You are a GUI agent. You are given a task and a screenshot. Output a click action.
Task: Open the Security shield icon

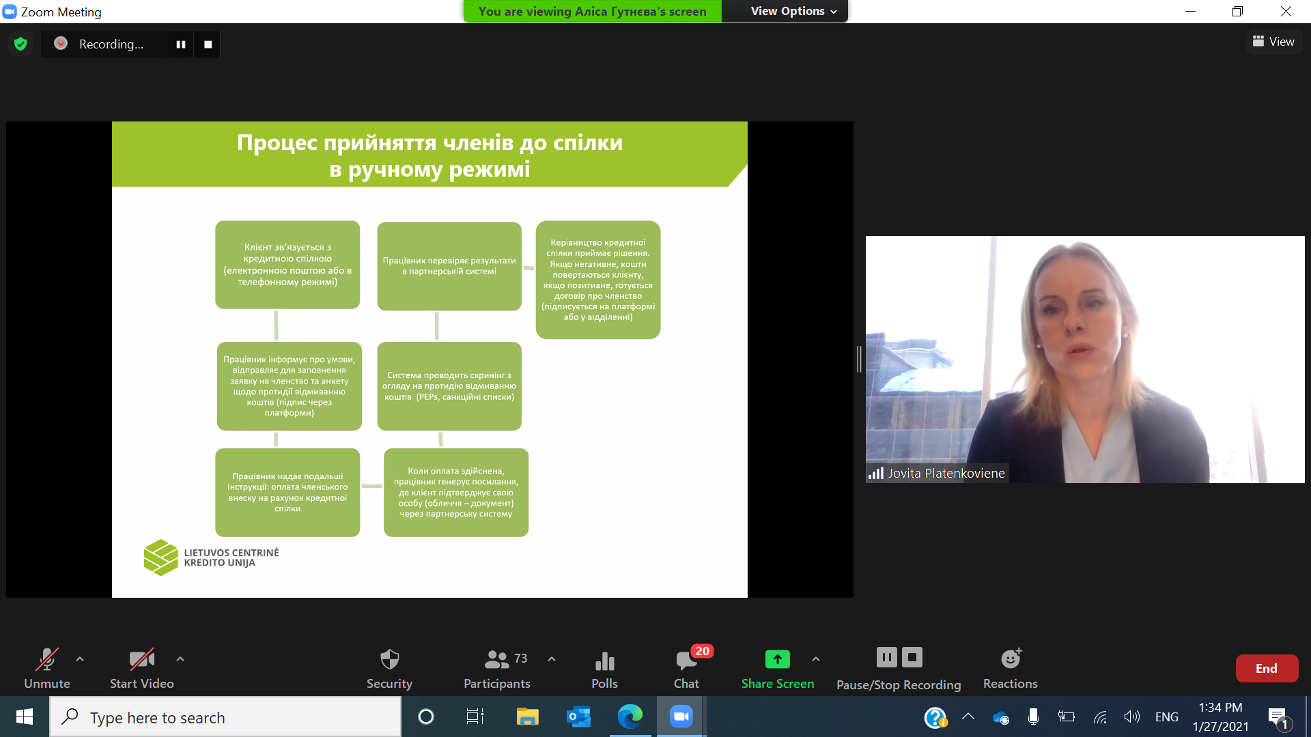[x=389, y=660]
